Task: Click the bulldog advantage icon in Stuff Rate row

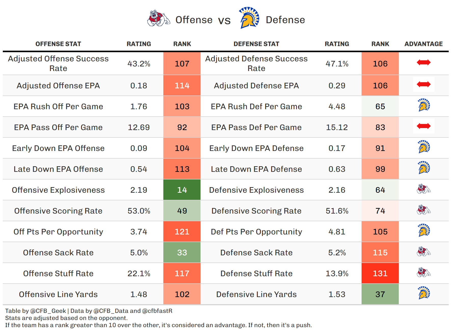Action: [423, 273]
